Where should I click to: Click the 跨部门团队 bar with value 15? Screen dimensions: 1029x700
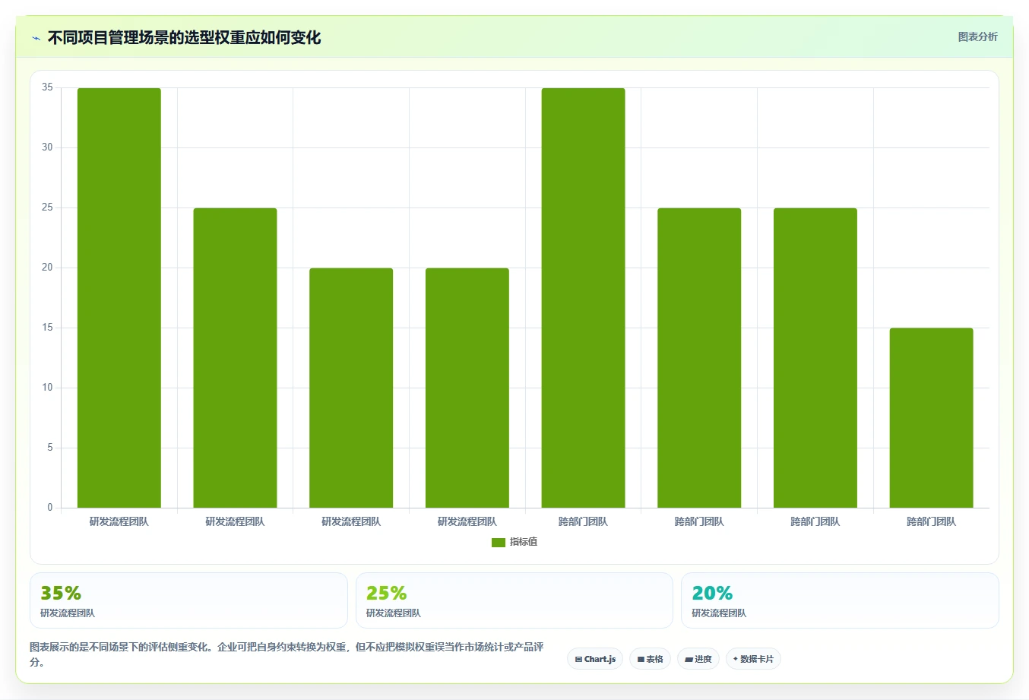(931, 418)
